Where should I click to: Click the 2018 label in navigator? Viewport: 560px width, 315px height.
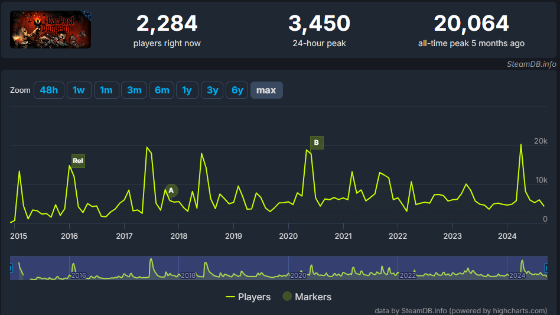[x=188, y=275]
